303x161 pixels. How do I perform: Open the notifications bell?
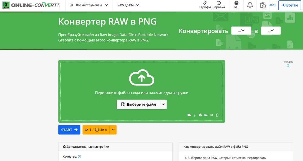(x=250, y=5)
